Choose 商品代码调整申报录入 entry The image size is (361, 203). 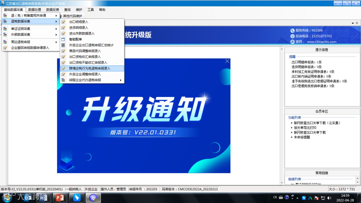(92, 51)
